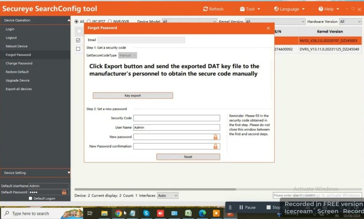Click the User Name field
Viewport: 364px width, 219px height.
pyautogui.click(x=177, y=128)
